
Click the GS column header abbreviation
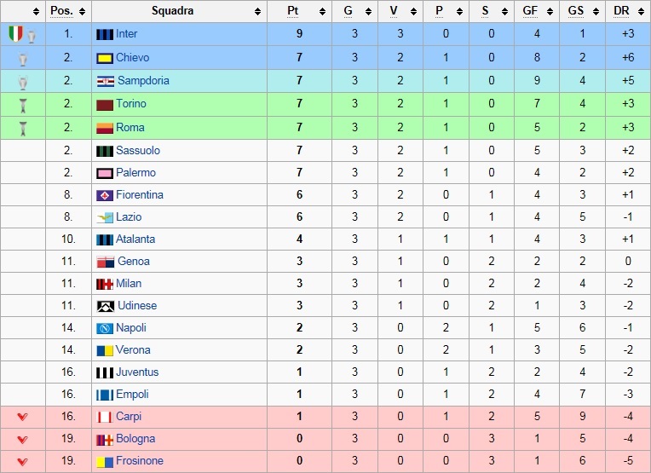(x=575, y=11)
